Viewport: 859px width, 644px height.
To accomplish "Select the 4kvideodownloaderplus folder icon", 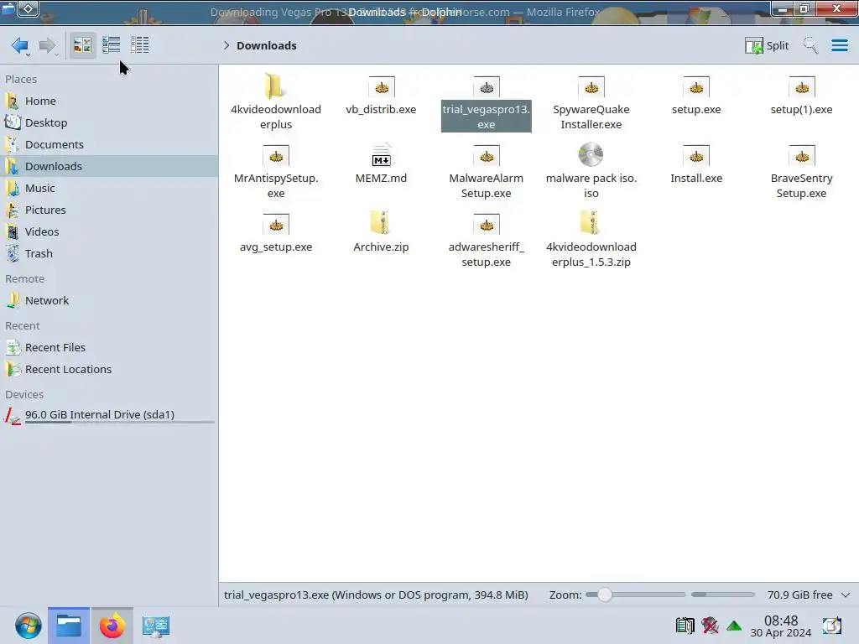I will click(x=275, y=86).
